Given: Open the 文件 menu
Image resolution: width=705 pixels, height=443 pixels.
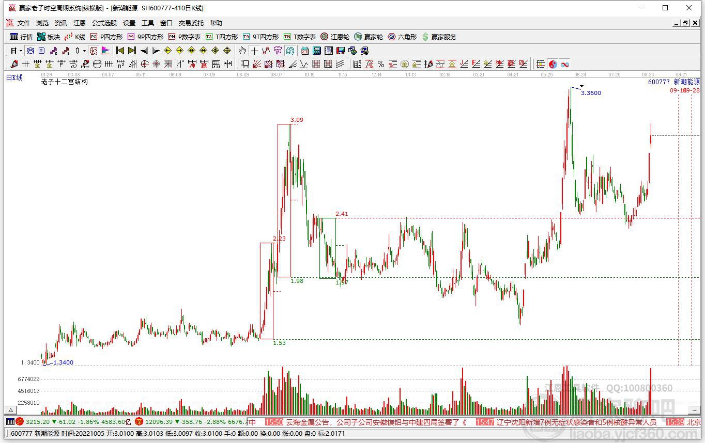Looking at the screenshot, I should click(x=24, y=23).
